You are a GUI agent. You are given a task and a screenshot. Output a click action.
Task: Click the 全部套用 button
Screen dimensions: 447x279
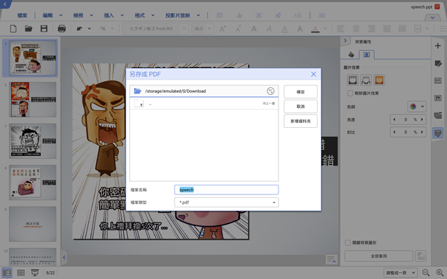point(379,256)
